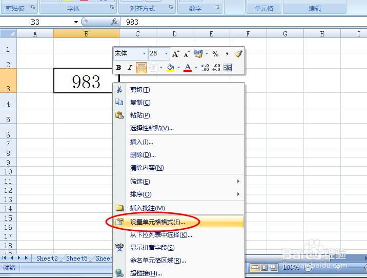Choose 从下拉列表中选择(K)... menu item
Image resolution: width=367 pixels, height=278 pixels.
tap(178, 235)
